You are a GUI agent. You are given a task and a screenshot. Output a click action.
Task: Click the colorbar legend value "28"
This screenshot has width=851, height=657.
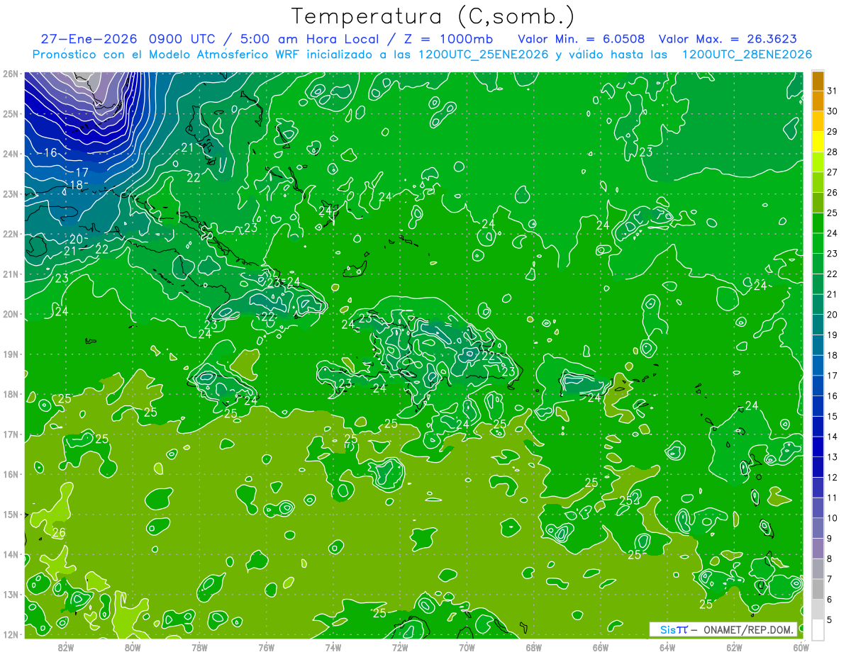coord(832,152)
